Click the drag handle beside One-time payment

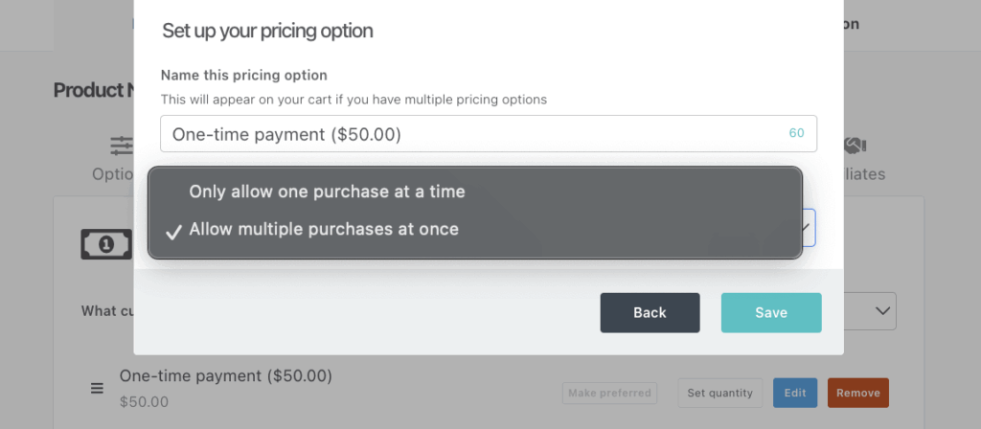[97, 388]
